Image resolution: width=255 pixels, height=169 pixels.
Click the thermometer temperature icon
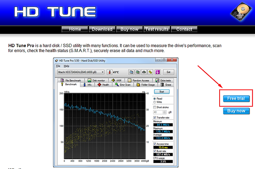click(109, 72)
